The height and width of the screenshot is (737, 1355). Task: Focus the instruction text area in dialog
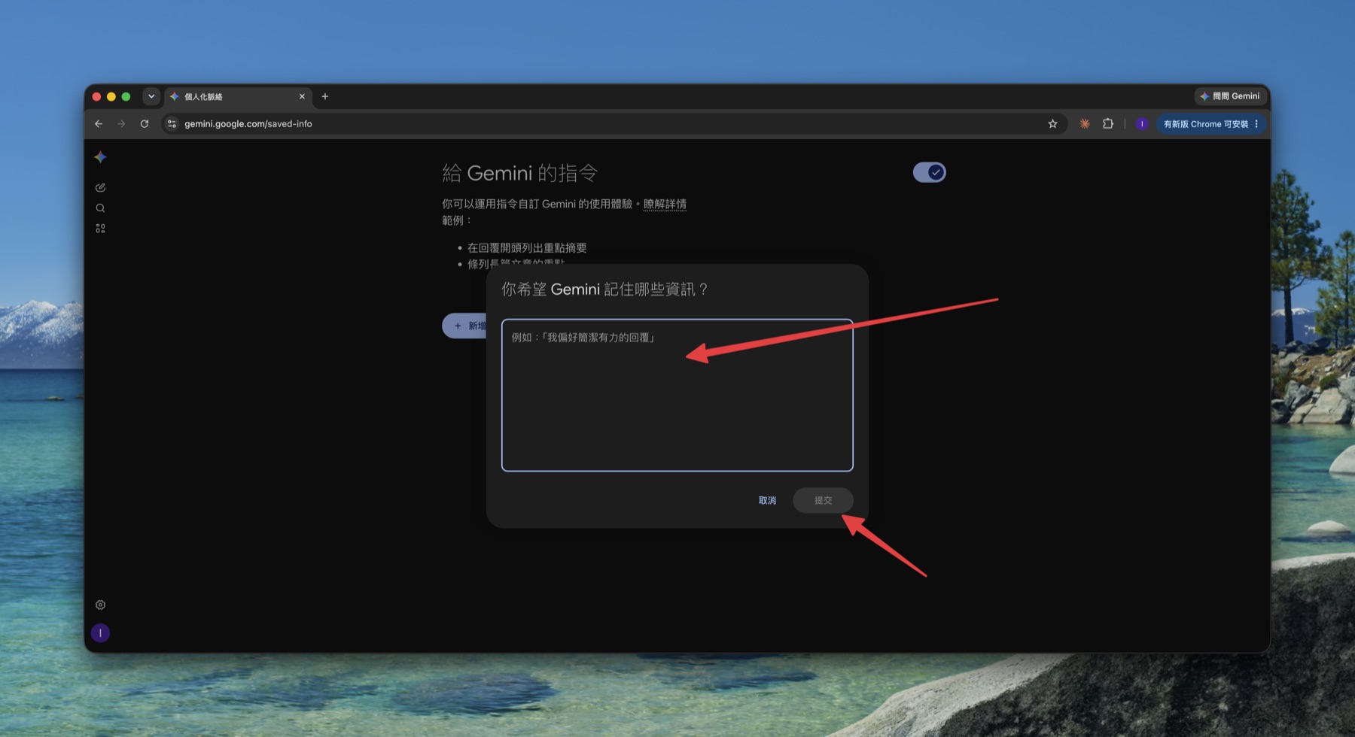click(x=677, y=396)
